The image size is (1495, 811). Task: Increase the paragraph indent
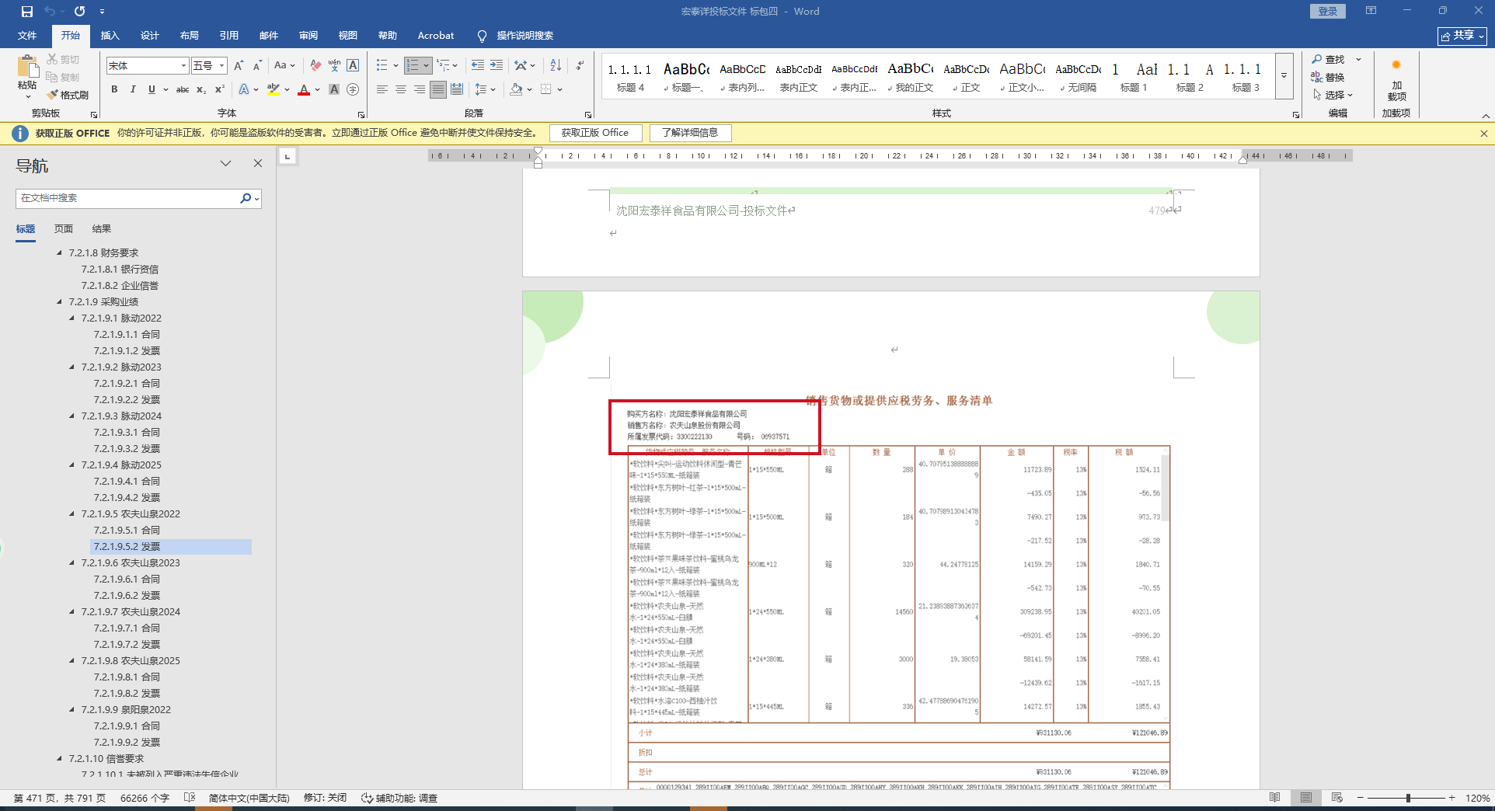(496, 65)
